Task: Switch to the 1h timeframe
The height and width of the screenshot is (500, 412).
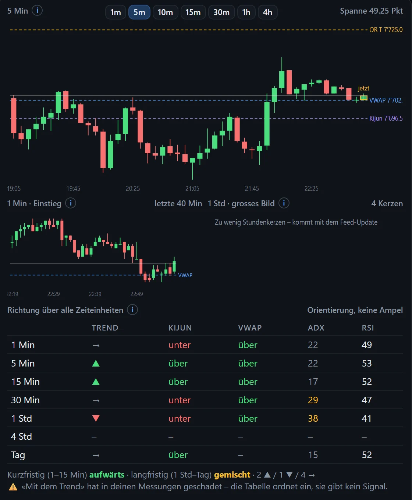Action: [246, 12]
